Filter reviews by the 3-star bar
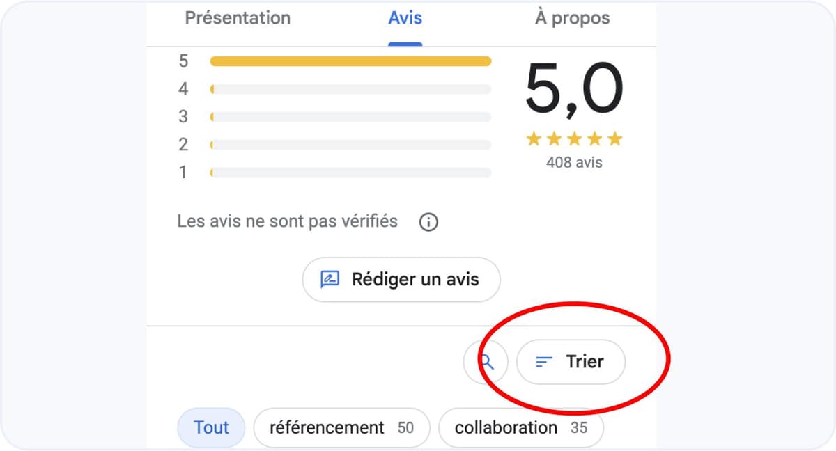Screen dimensions: 836x451 point(350,117)
